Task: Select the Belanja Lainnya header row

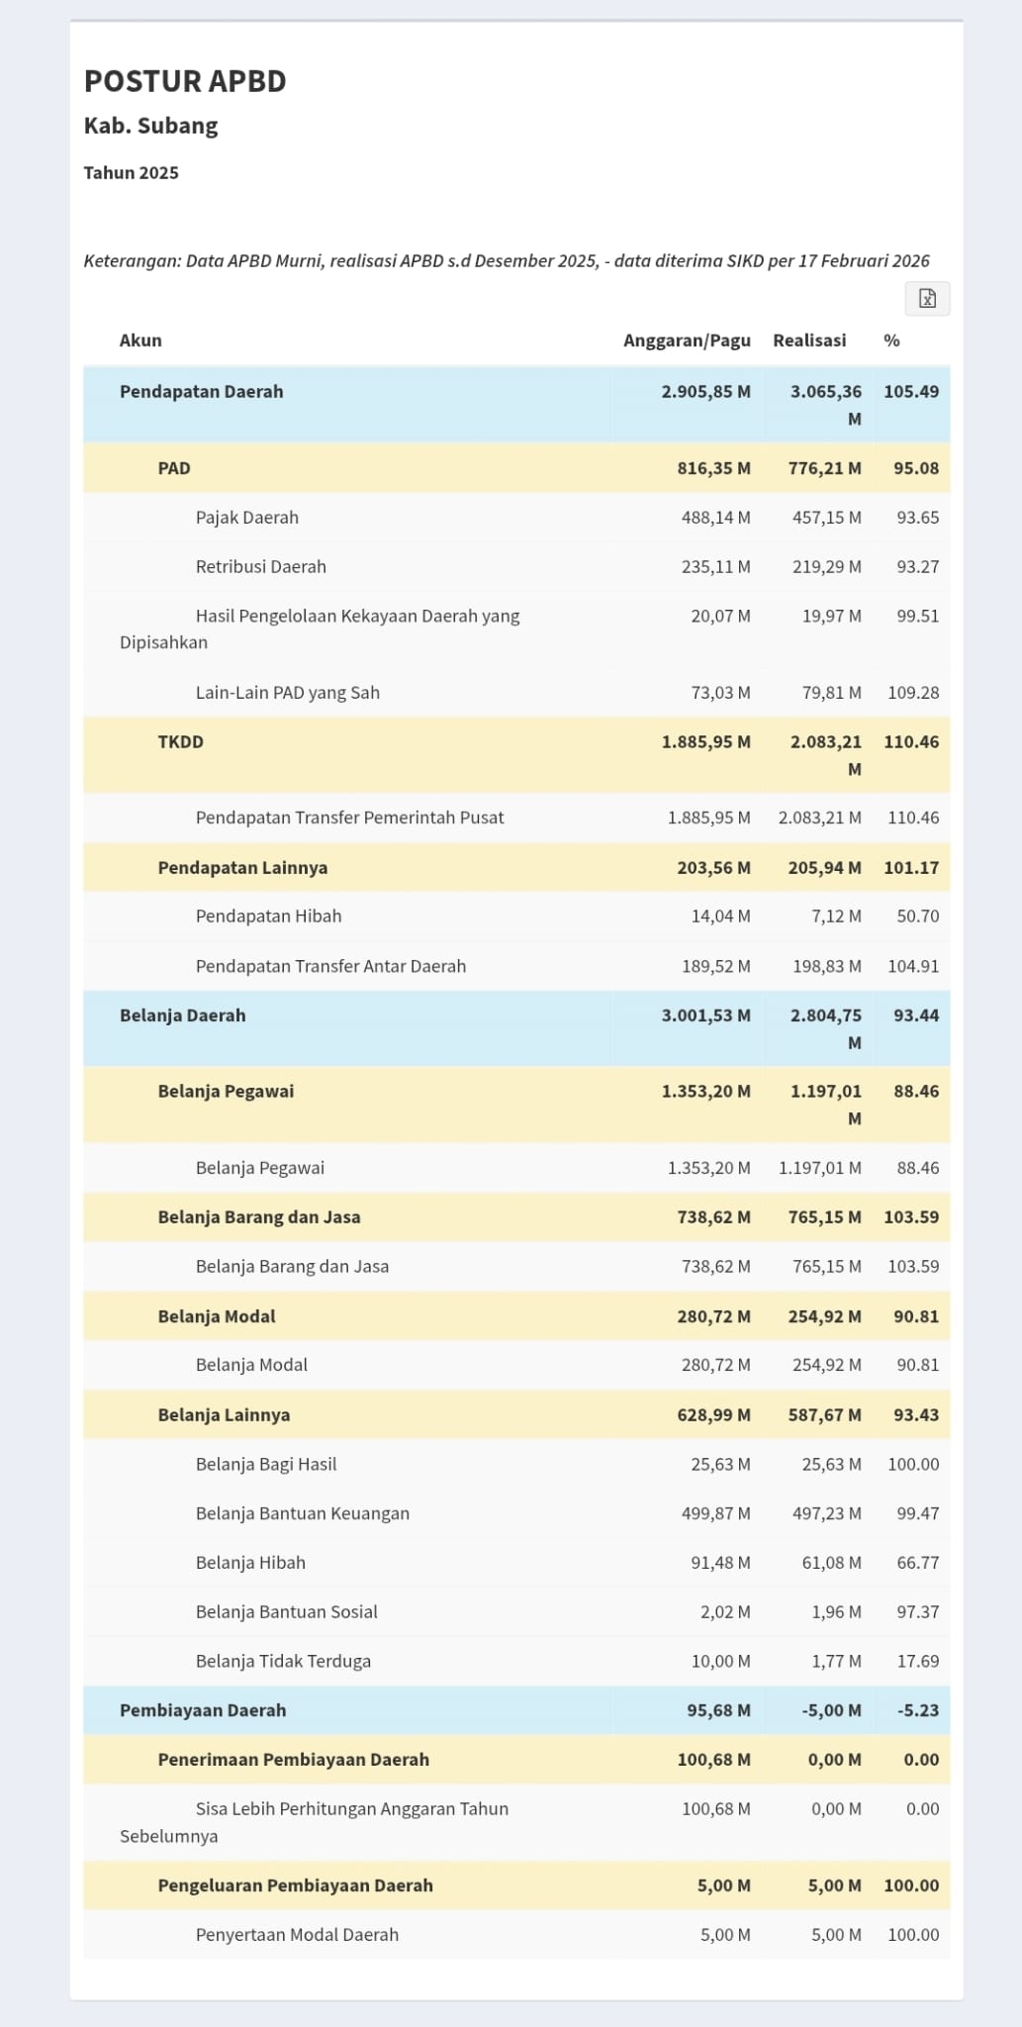Action: pyautogui.click(x=224, y=1415)
